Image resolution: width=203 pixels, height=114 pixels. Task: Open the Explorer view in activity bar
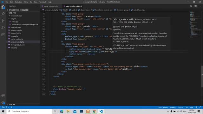click(3, 7)
